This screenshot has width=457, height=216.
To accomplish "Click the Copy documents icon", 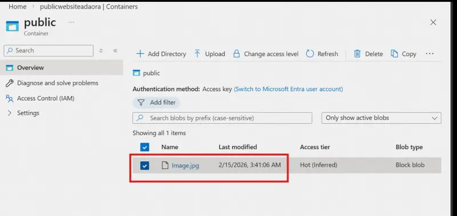I will [394, 54].
